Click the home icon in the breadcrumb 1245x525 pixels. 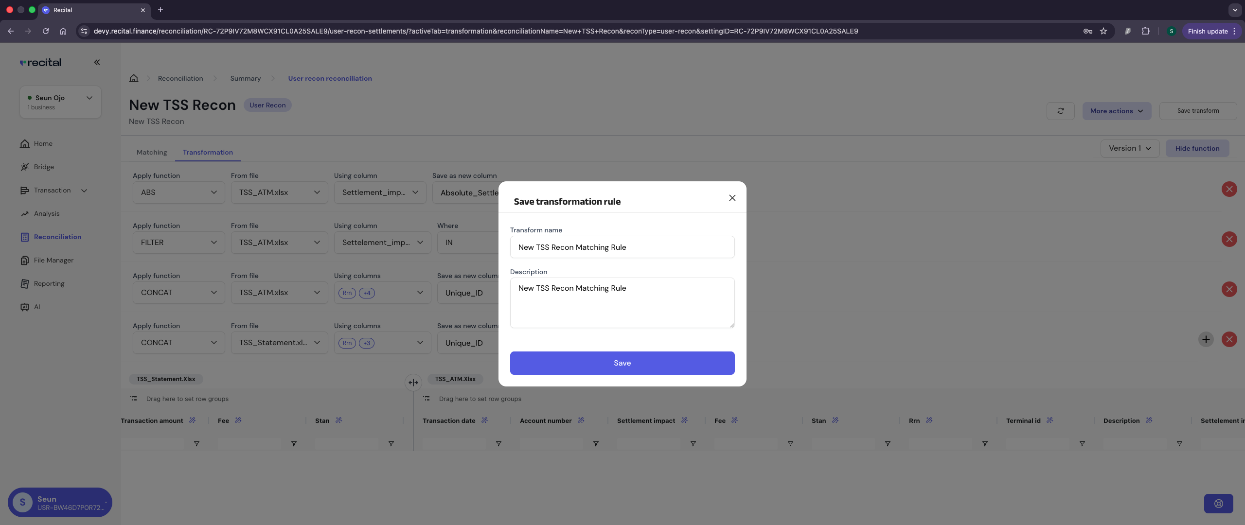tap(134, 78)
